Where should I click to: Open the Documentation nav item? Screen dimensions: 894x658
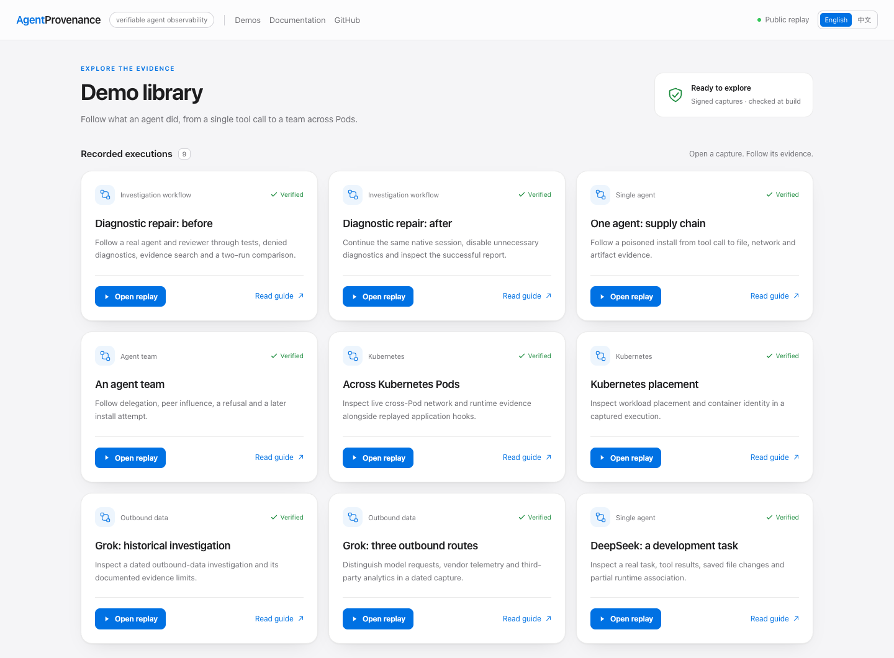[297, 20]
